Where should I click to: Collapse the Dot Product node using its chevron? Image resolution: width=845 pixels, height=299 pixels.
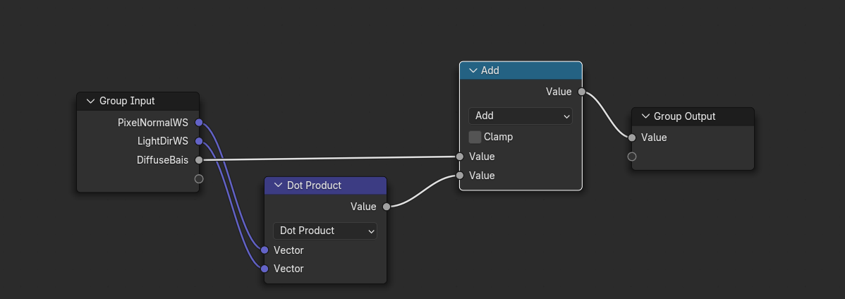[278, 185]
